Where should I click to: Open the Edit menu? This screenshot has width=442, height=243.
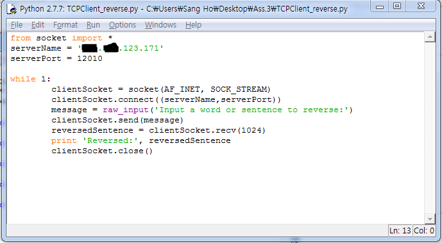point(38,25)
